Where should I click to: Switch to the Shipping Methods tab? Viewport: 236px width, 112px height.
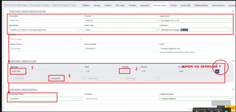[201, 6]
